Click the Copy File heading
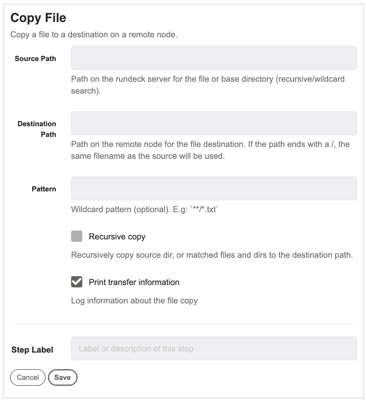Screen dimensions: 366x400 pos(38,18)
